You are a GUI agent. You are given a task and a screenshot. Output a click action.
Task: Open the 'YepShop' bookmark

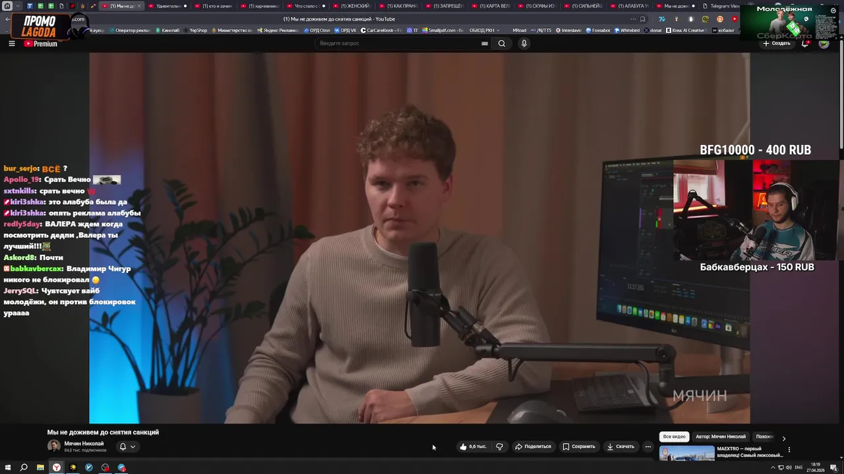195,30
